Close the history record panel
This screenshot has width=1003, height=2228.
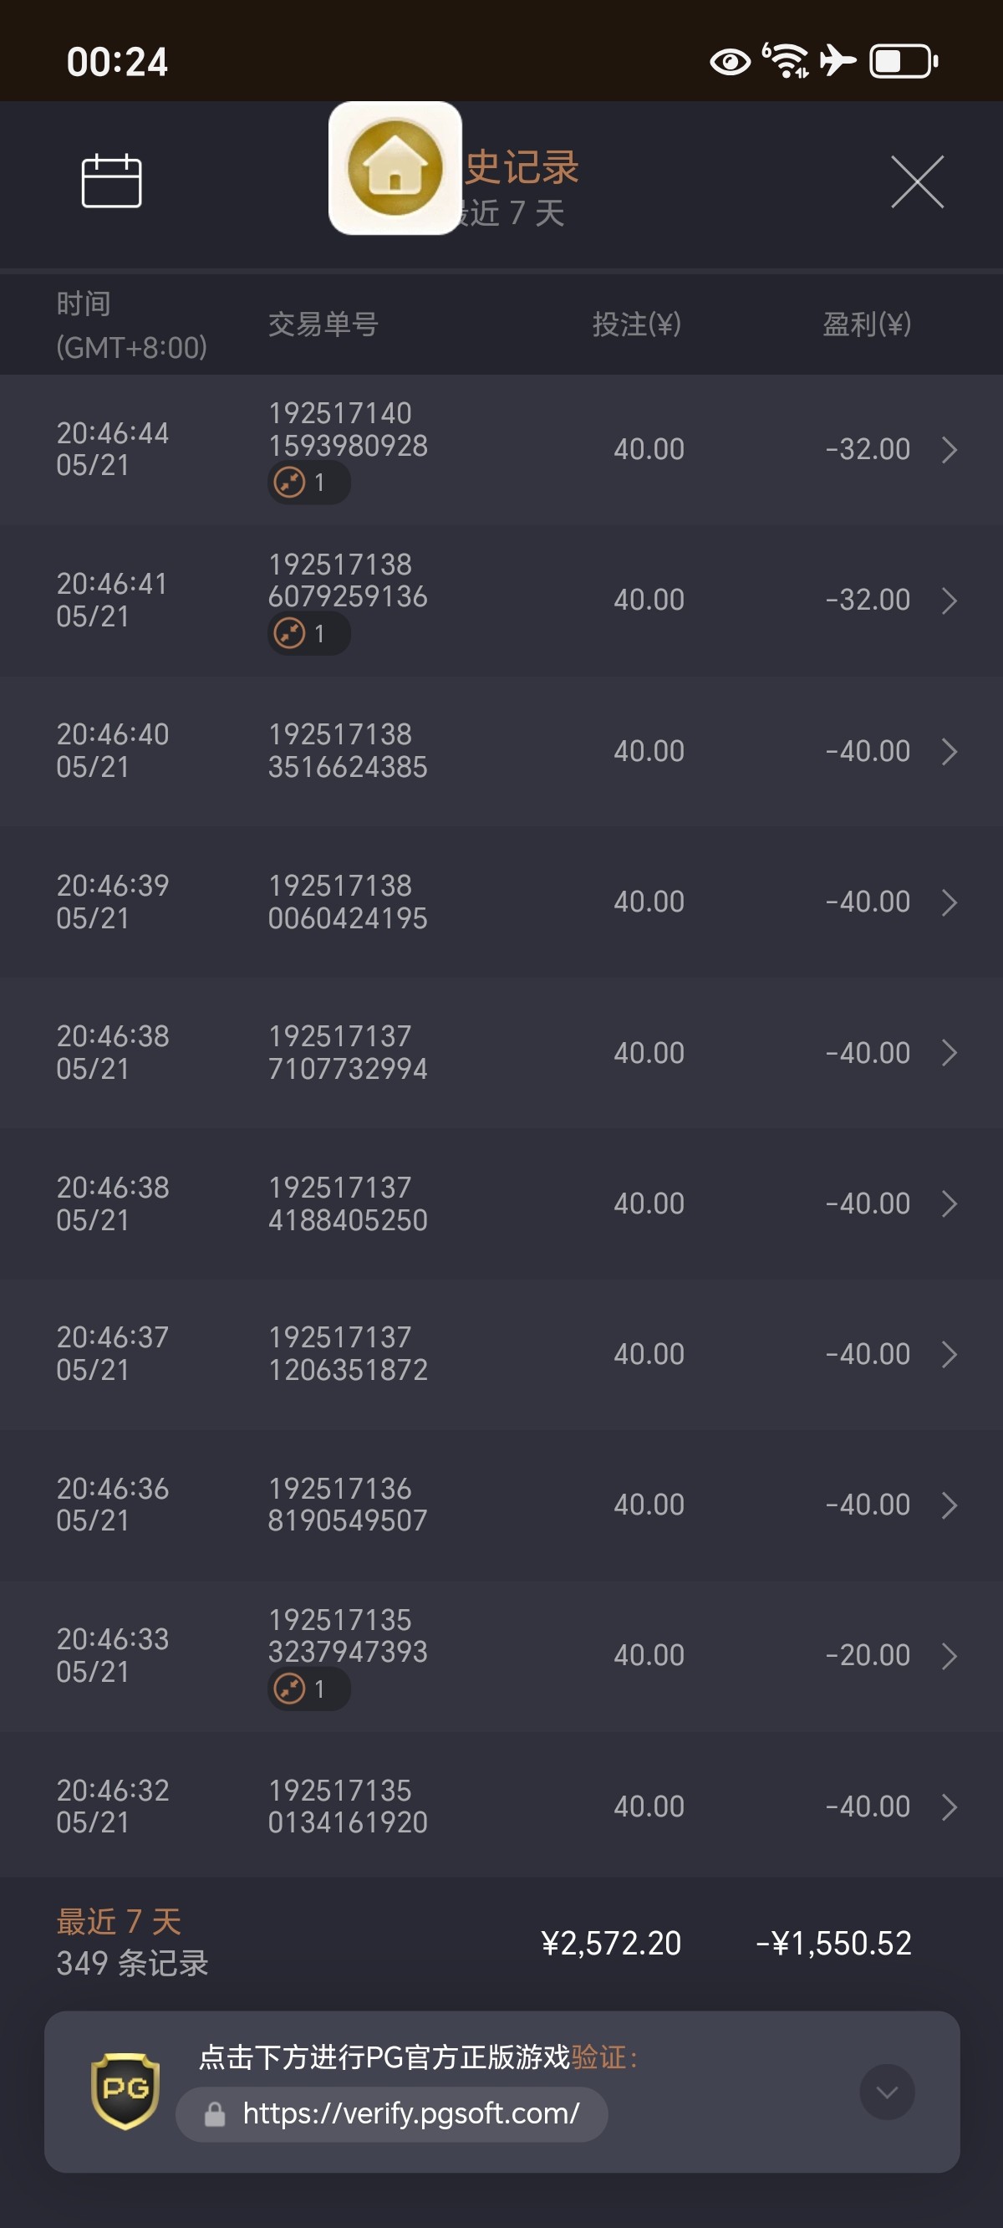pyautogui.click(x=917, y=181)
